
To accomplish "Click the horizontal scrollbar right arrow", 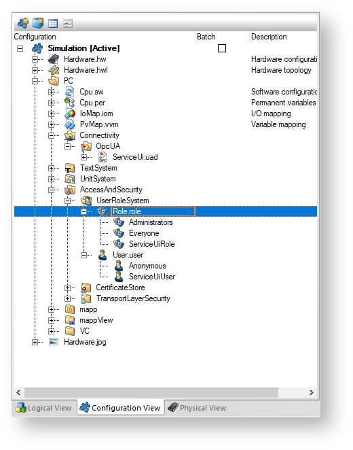I will pos(312,392).
